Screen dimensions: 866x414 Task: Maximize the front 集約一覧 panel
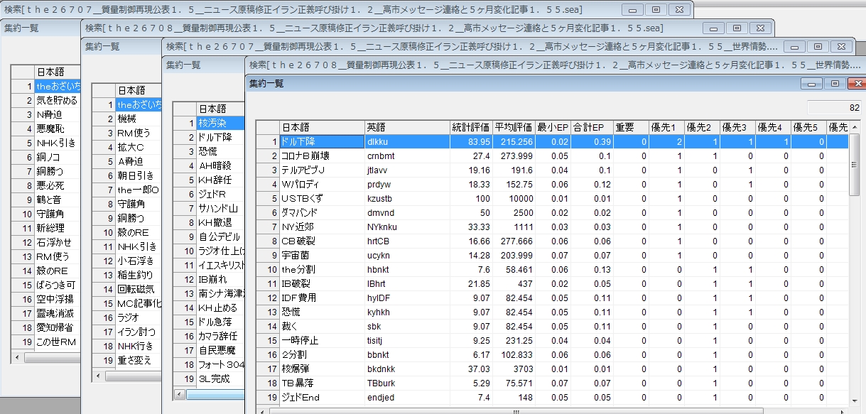coord(835,83)
